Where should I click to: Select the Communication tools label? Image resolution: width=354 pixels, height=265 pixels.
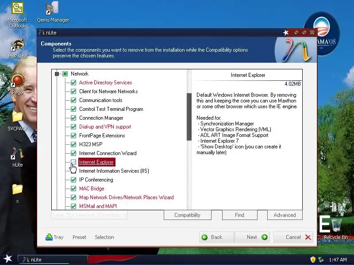coord(101,100)
